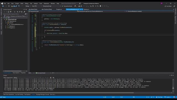
Task: Select CheckoutMediaService.cs in Solution Explorer
Action: (x=17, y=24)
